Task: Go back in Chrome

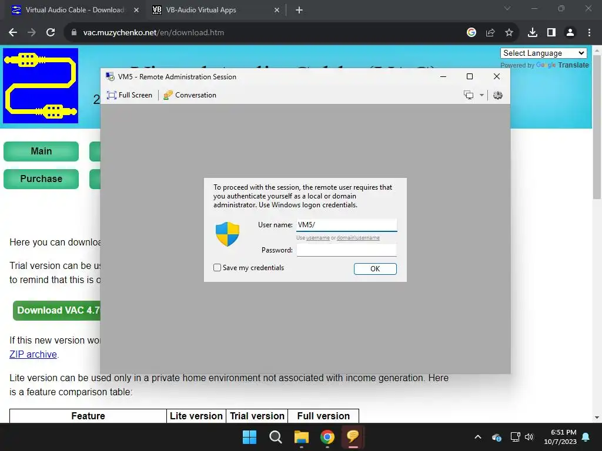Action: pyautogui.click(x=13, y=33)
